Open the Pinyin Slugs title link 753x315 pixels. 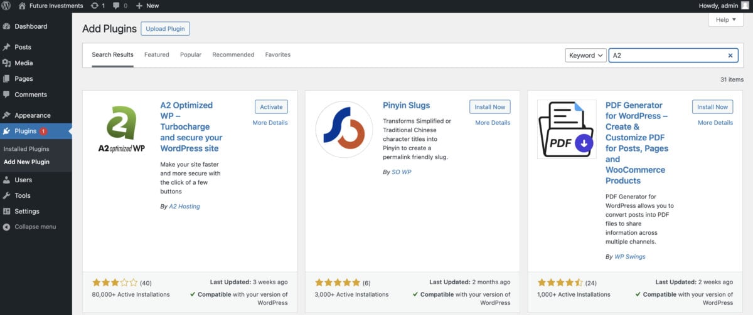click(x=407, y=106)
